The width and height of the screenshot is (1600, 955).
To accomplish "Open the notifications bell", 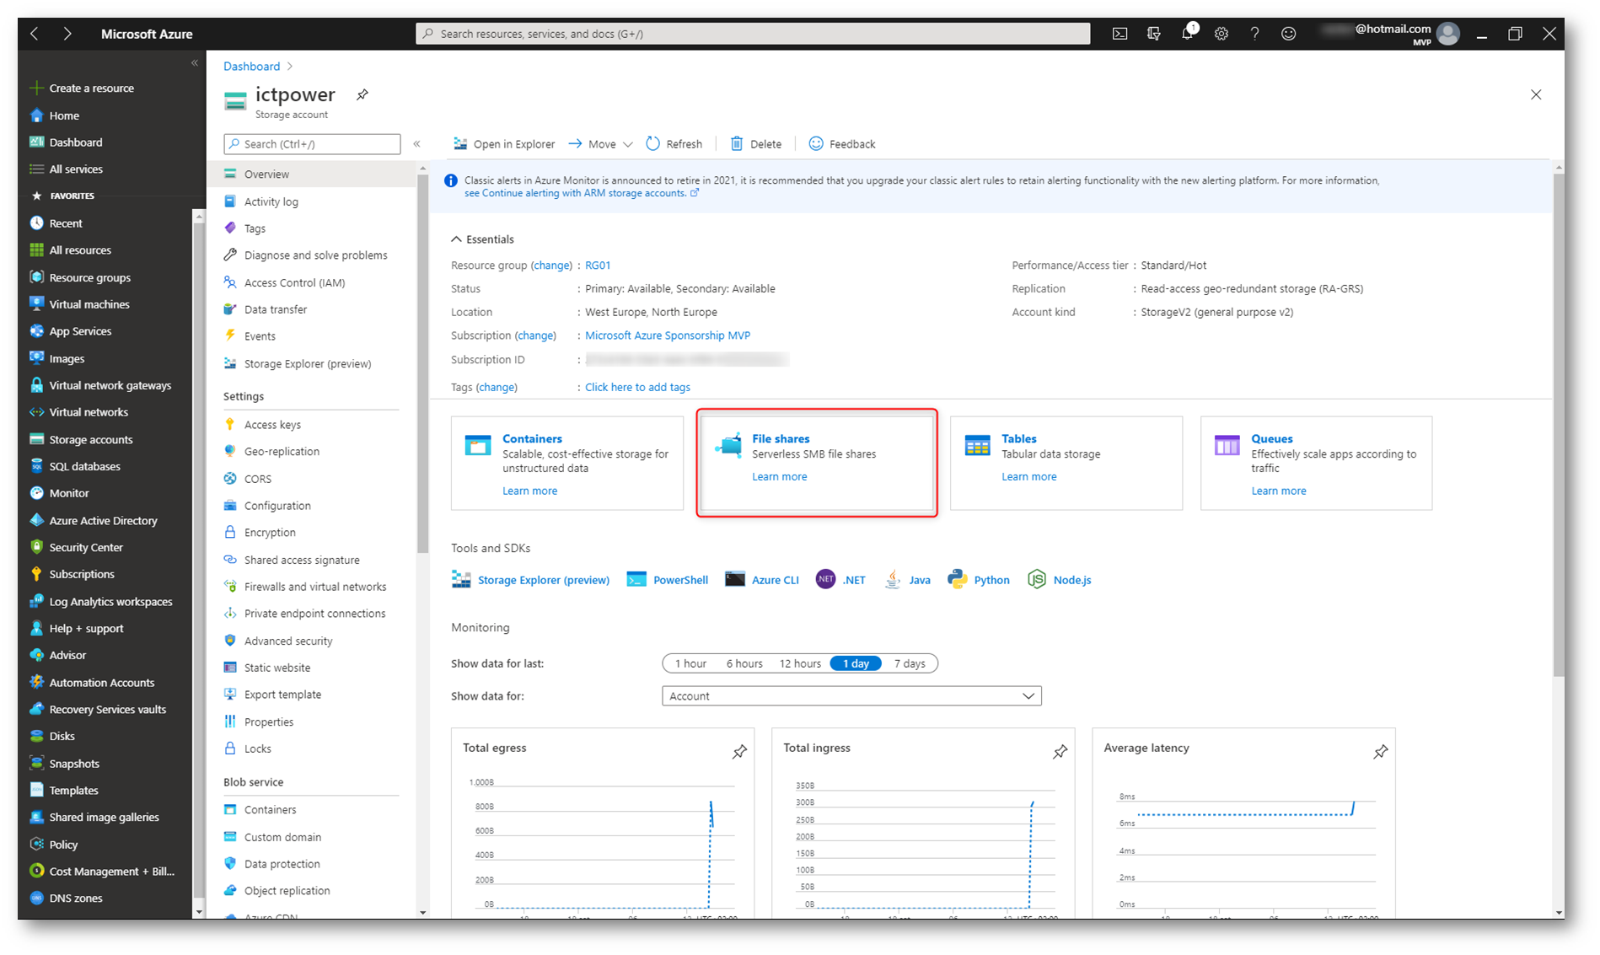I will tap(1188, 33).
